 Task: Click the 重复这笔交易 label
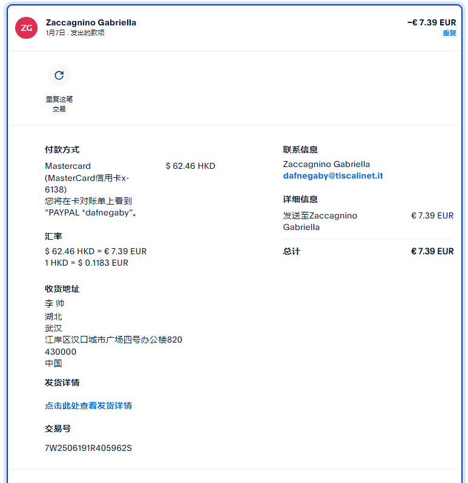pos(59,104)
